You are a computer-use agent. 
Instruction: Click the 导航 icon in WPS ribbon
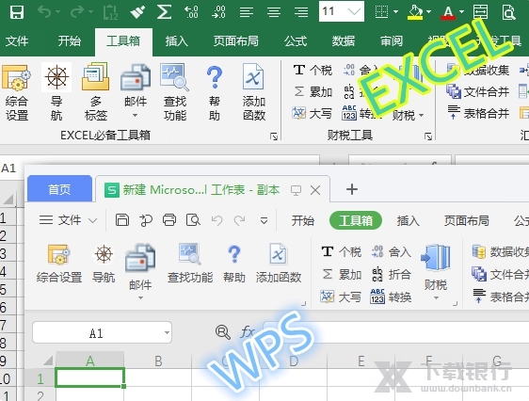(x=104, y=254)
